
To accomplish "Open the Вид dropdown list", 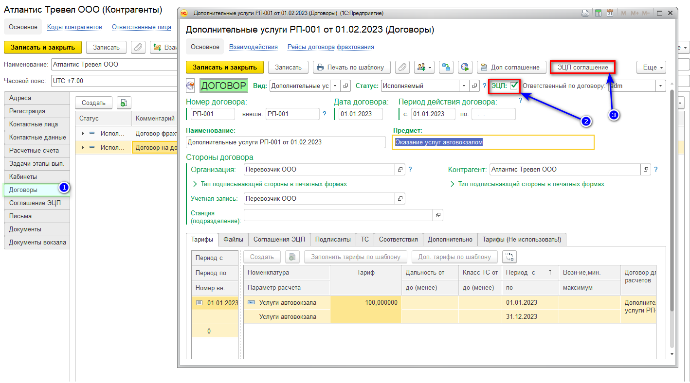I will pos(335,86).
